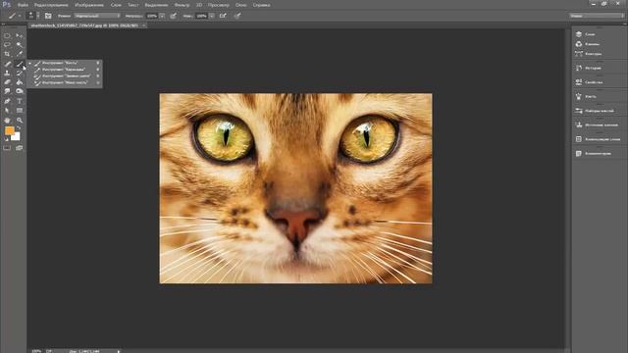Open the Фильтр menu
The height and width of the screenshot is (353, 628).
tap(183, 5)
